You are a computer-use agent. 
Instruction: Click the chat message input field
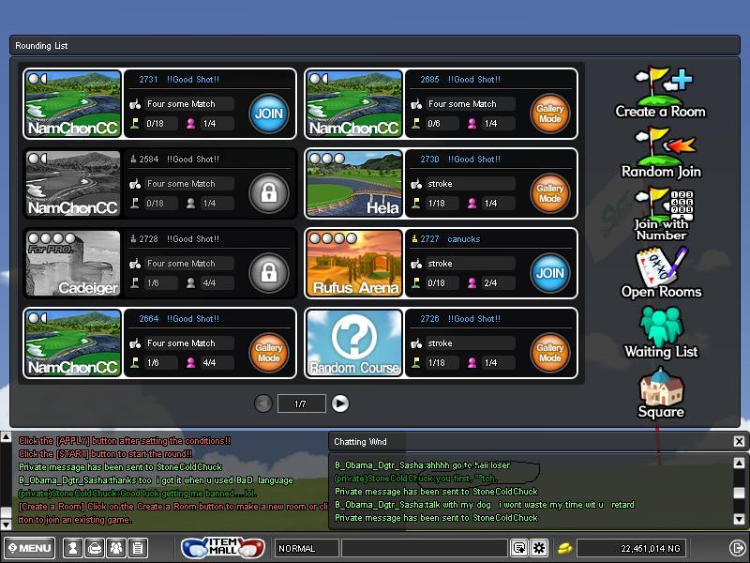[x=424, y=548]
